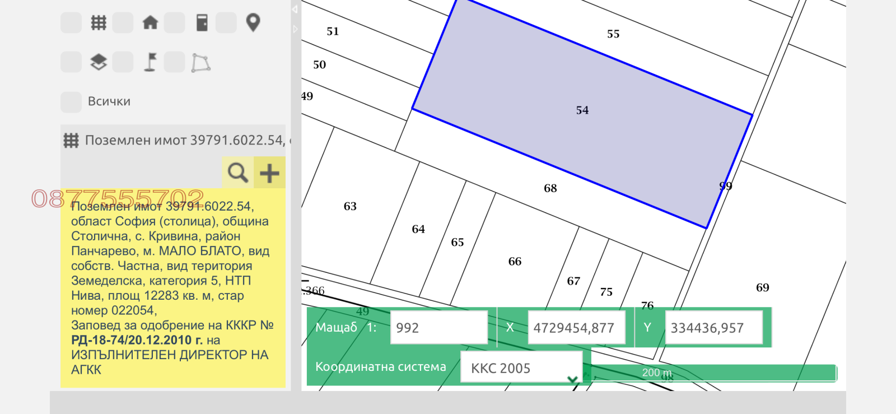Click the scale 'Мащаб' input field
This screenshot has width=896, height=414.
click(438, 328)
